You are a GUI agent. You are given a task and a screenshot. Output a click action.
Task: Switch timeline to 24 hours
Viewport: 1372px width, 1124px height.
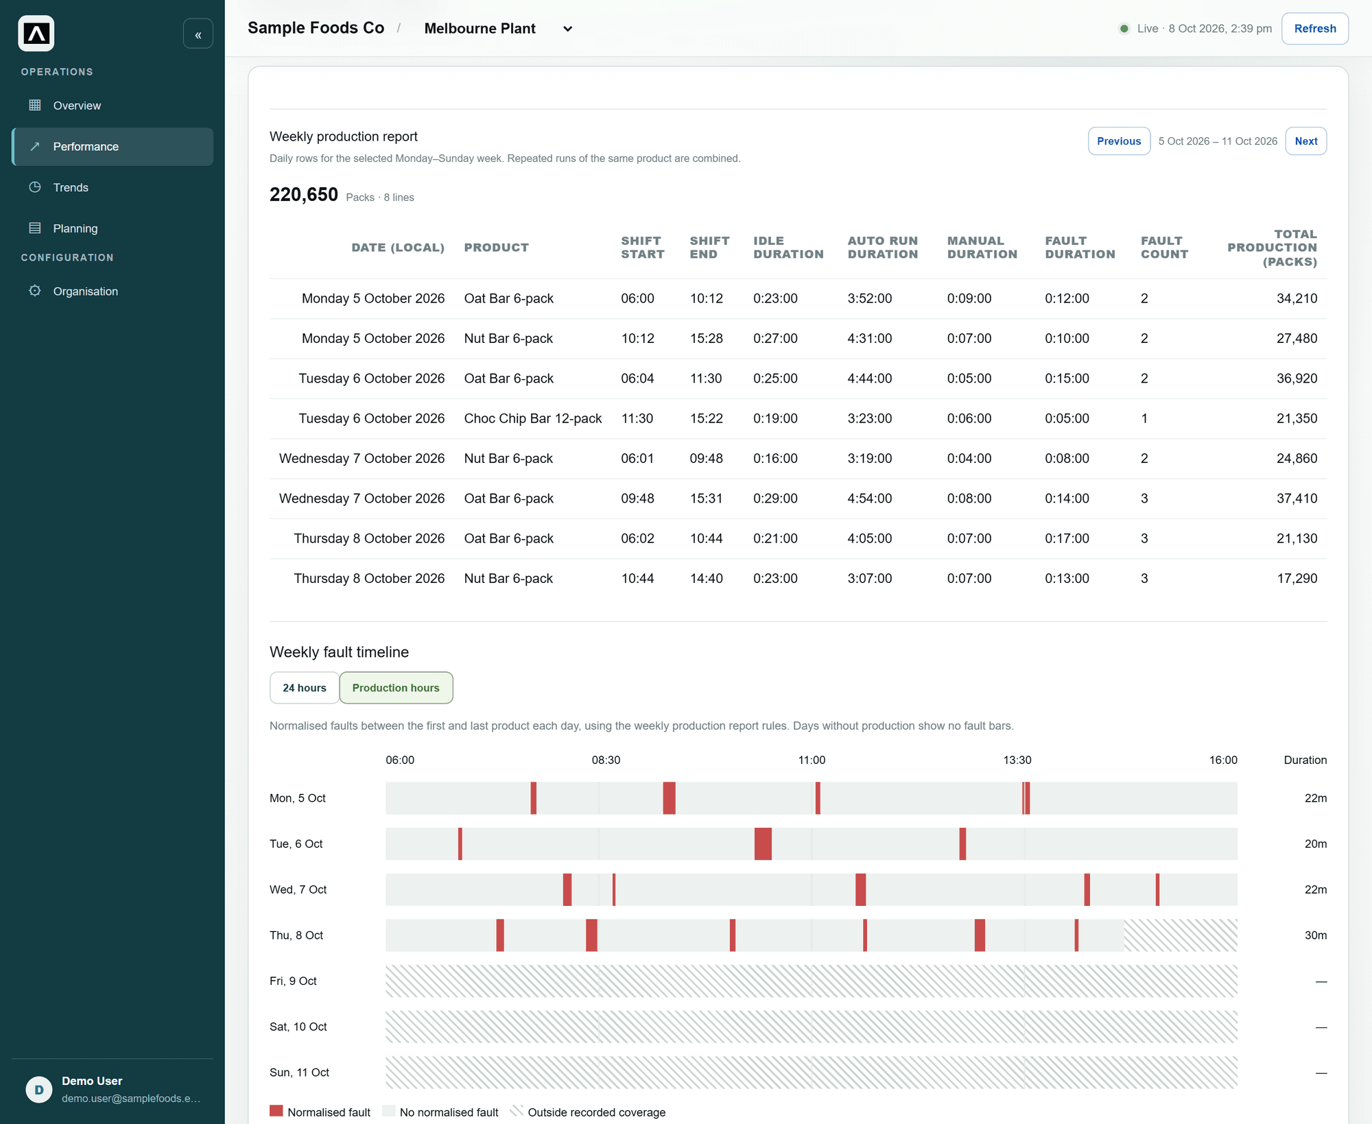[305, 688]
